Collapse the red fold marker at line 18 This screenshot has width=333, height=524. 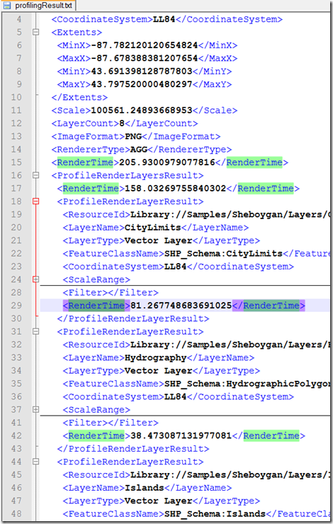[x=35, y=201]
